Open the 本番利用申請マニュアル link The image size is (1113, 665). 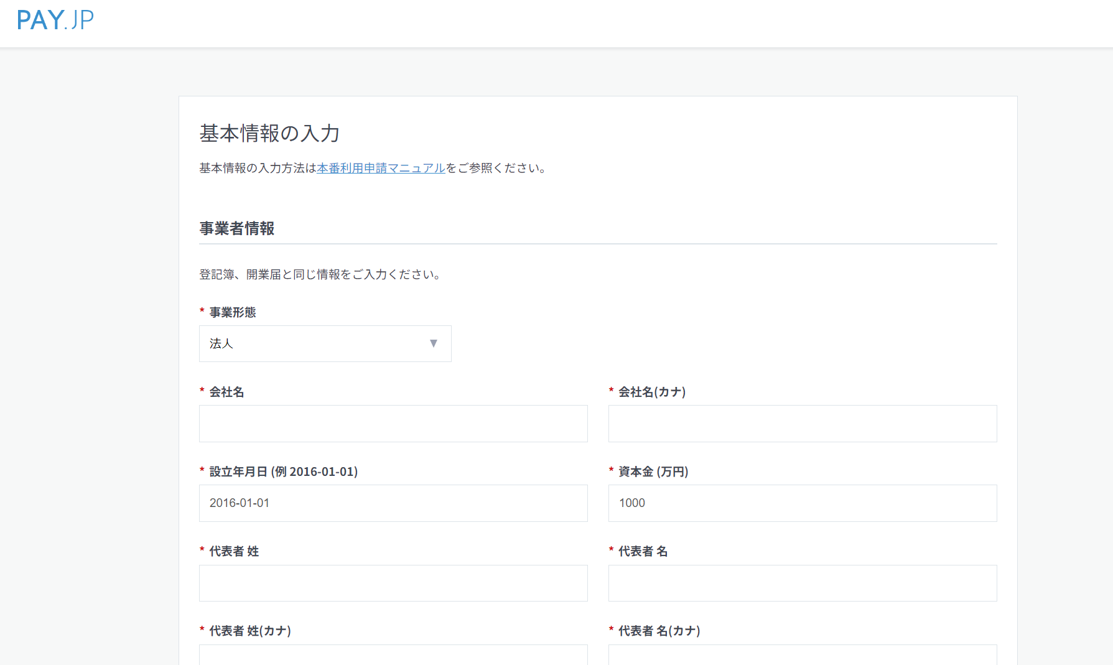[381, 168]
